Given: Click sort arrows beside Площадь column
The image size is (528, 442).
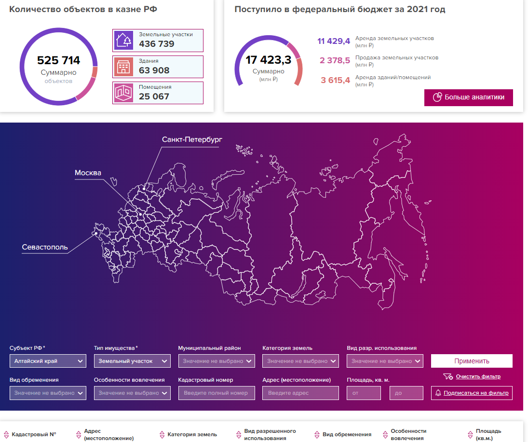Looking at the screenshot, I should click(470, 435).
